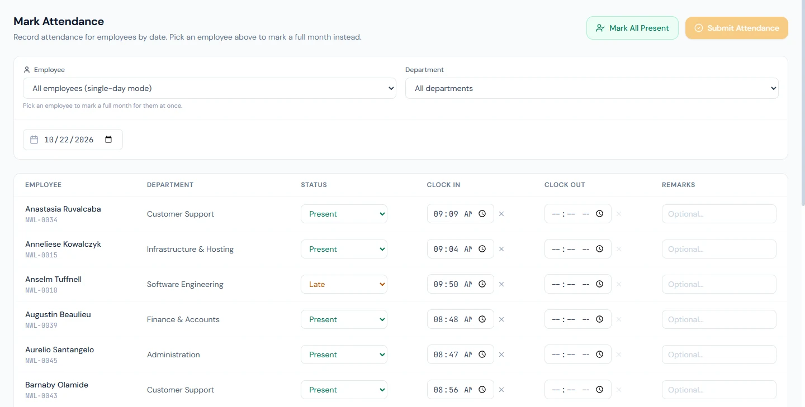This screenshot has width=805, height=407.
Task: Clear Aurelio Santangelo's clock-in time
Action: click(x=501, y=355)
